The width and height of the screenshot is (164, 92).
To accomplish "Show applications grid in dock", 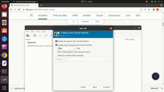I will point(4,88).
